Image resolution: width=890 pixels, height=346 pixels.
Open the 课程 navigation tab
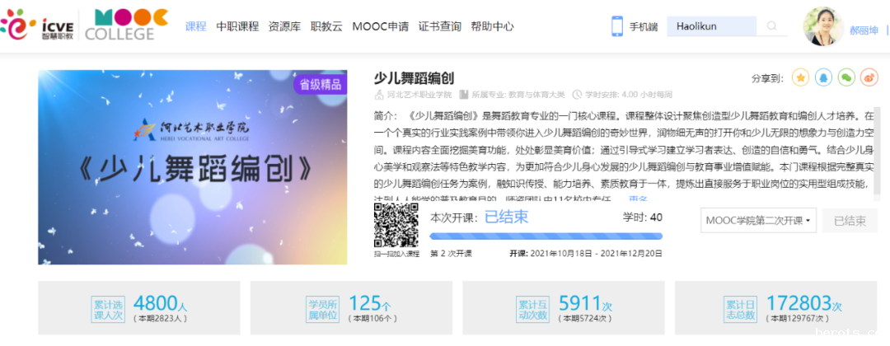196,26
